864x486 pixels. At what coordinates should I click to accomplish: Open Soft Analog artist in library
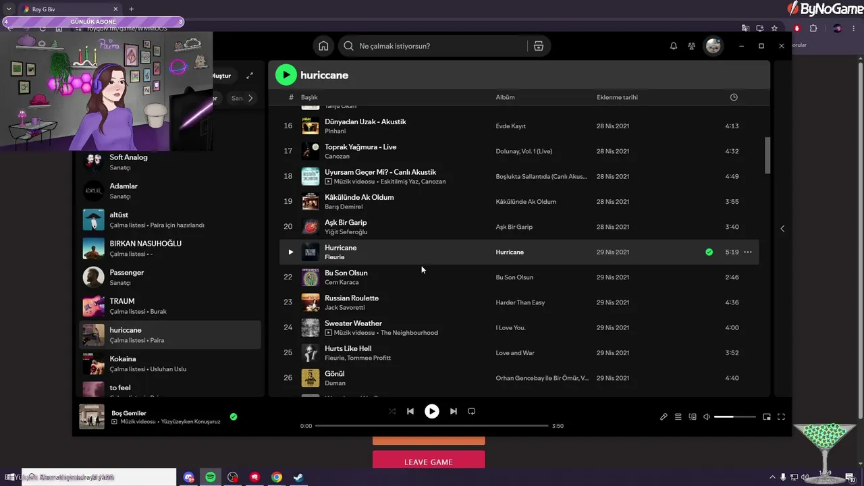pos(169,162)
